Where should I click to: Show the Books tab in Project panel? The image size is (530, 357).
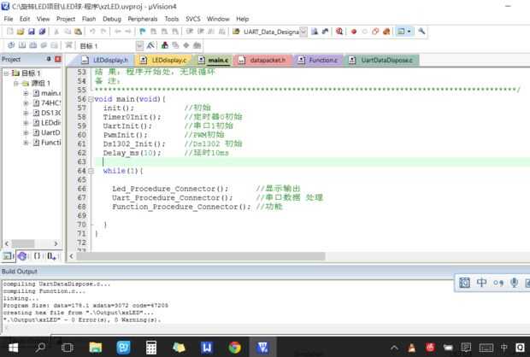click(x=22, y=256)
